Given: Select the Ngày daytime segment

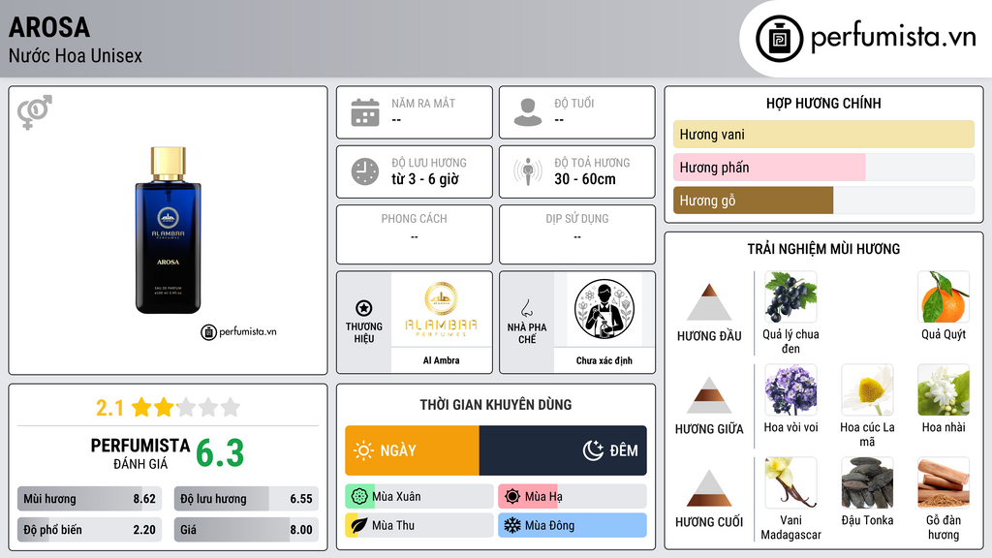Looking at the screenshot, I should tap(413, 450).
